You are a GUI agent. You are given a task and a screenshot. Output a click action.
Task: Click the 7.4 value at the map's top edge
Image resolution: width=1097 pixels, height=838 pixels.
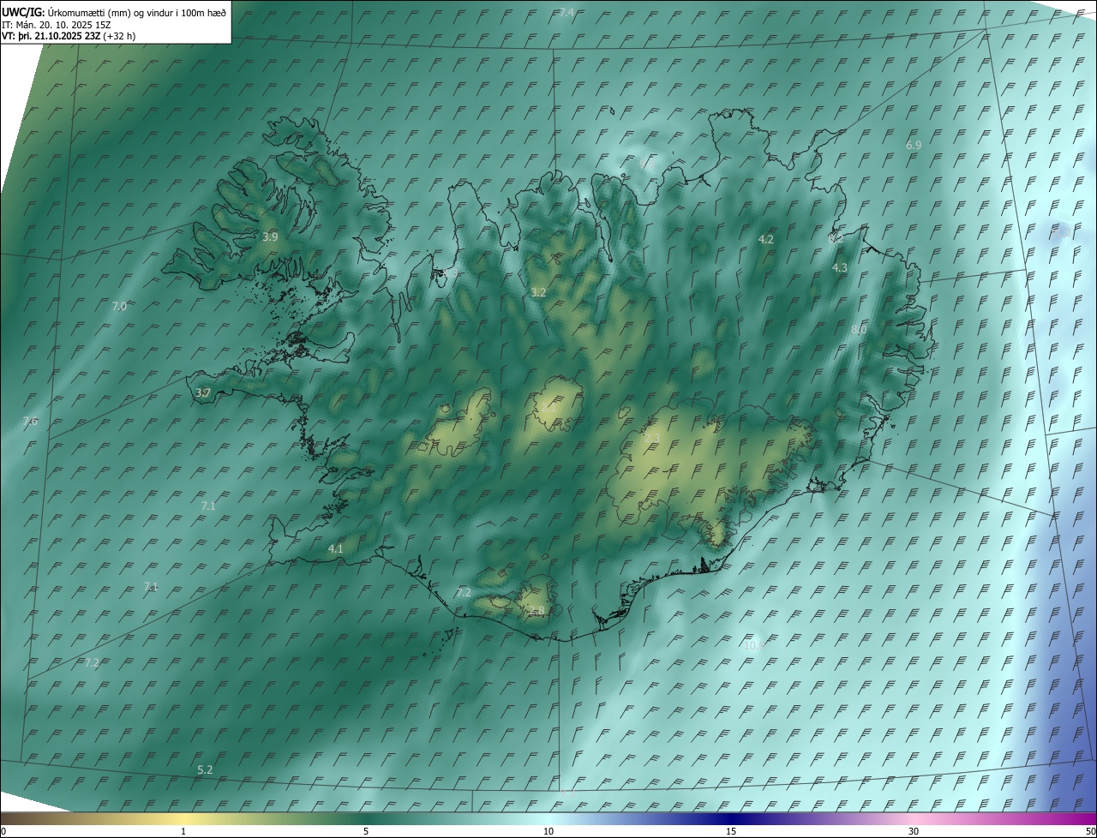click(566, 12)
